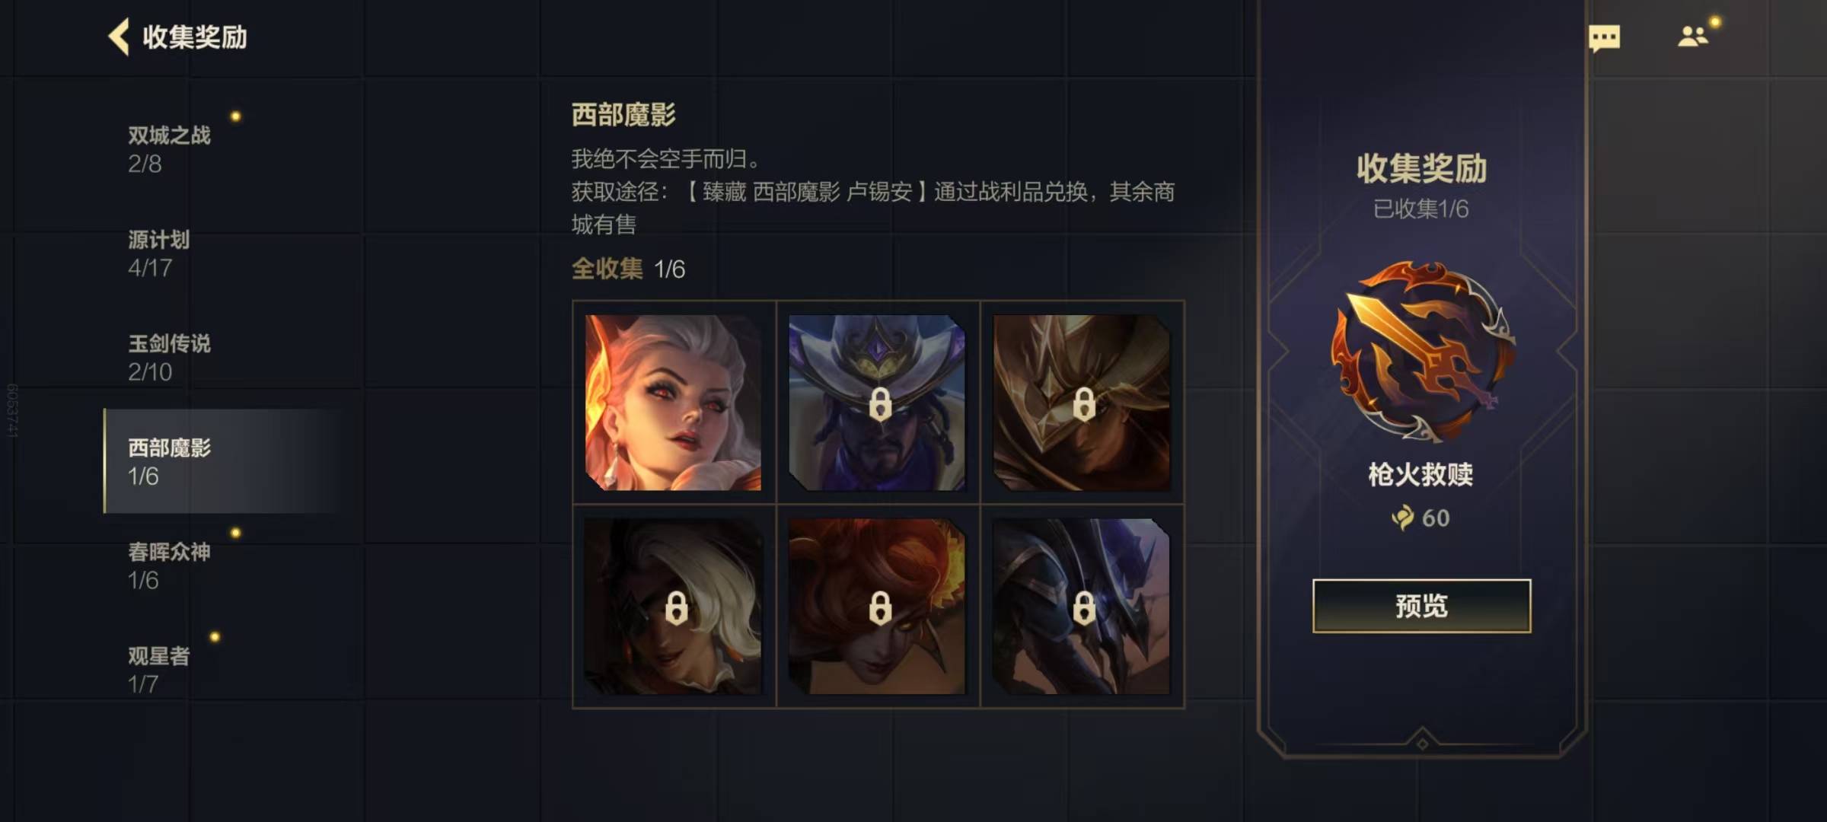Tap the 枪火救赎 reward emblem icon

tap(1422, 352)
